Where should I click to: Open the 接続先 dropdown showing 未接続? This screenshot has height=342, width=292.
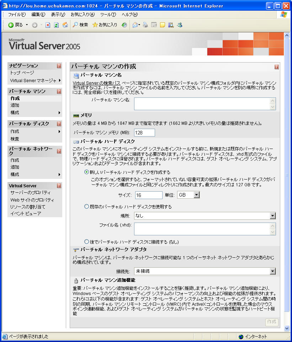(x=205, y=271)
